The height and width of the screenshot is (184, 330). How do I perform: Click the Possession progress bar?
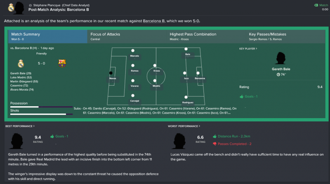tap(42, 107)
